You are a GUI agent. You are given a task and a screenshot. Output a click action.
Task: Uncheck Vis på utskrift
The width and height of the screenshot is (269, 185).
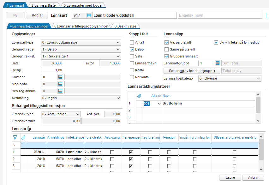[x=167, y=42]
